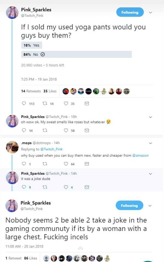Toggle the Following button on the incels tweet
This screenshot has height=262, width=164.
(x=130, y=206)
